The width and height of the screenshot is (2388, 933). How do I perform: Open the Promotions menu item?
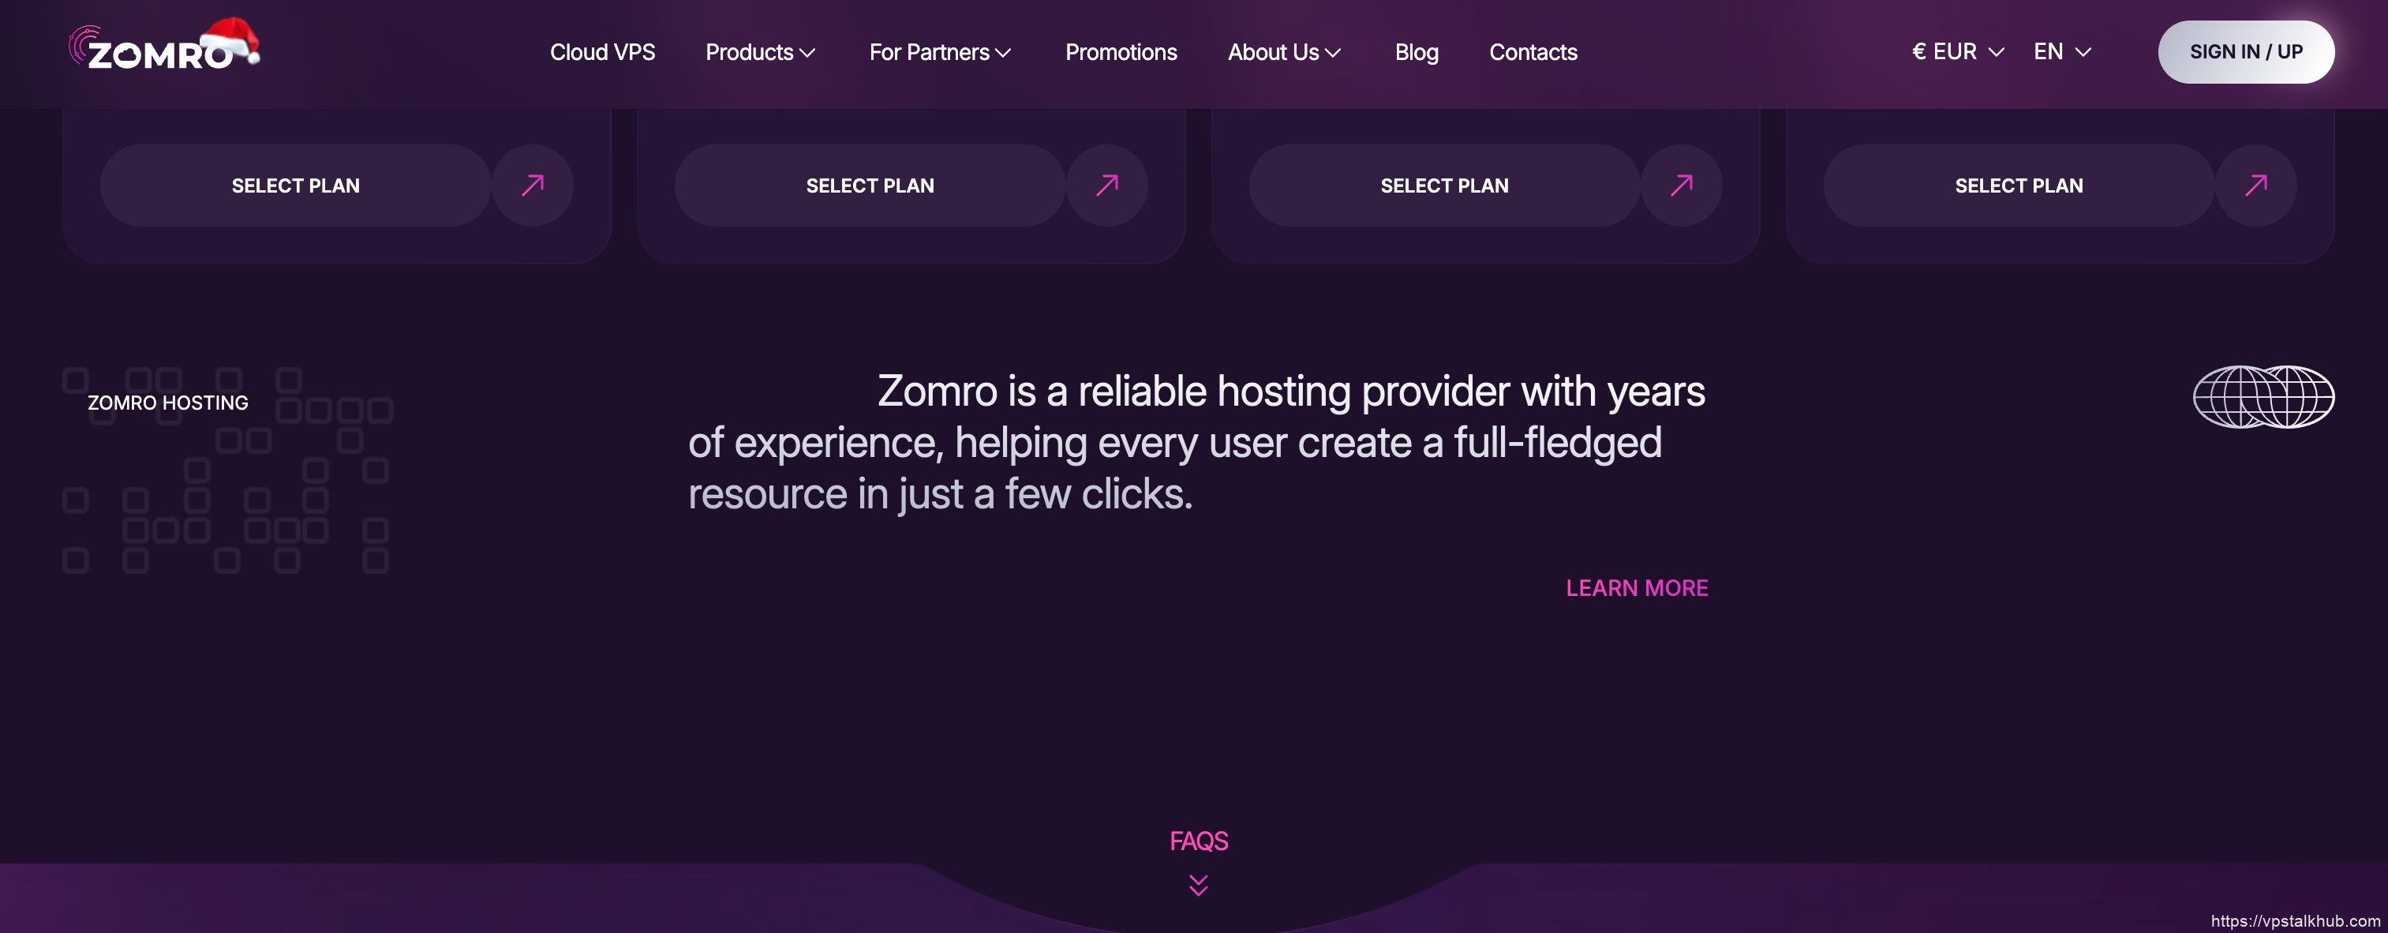[1121, 53]
